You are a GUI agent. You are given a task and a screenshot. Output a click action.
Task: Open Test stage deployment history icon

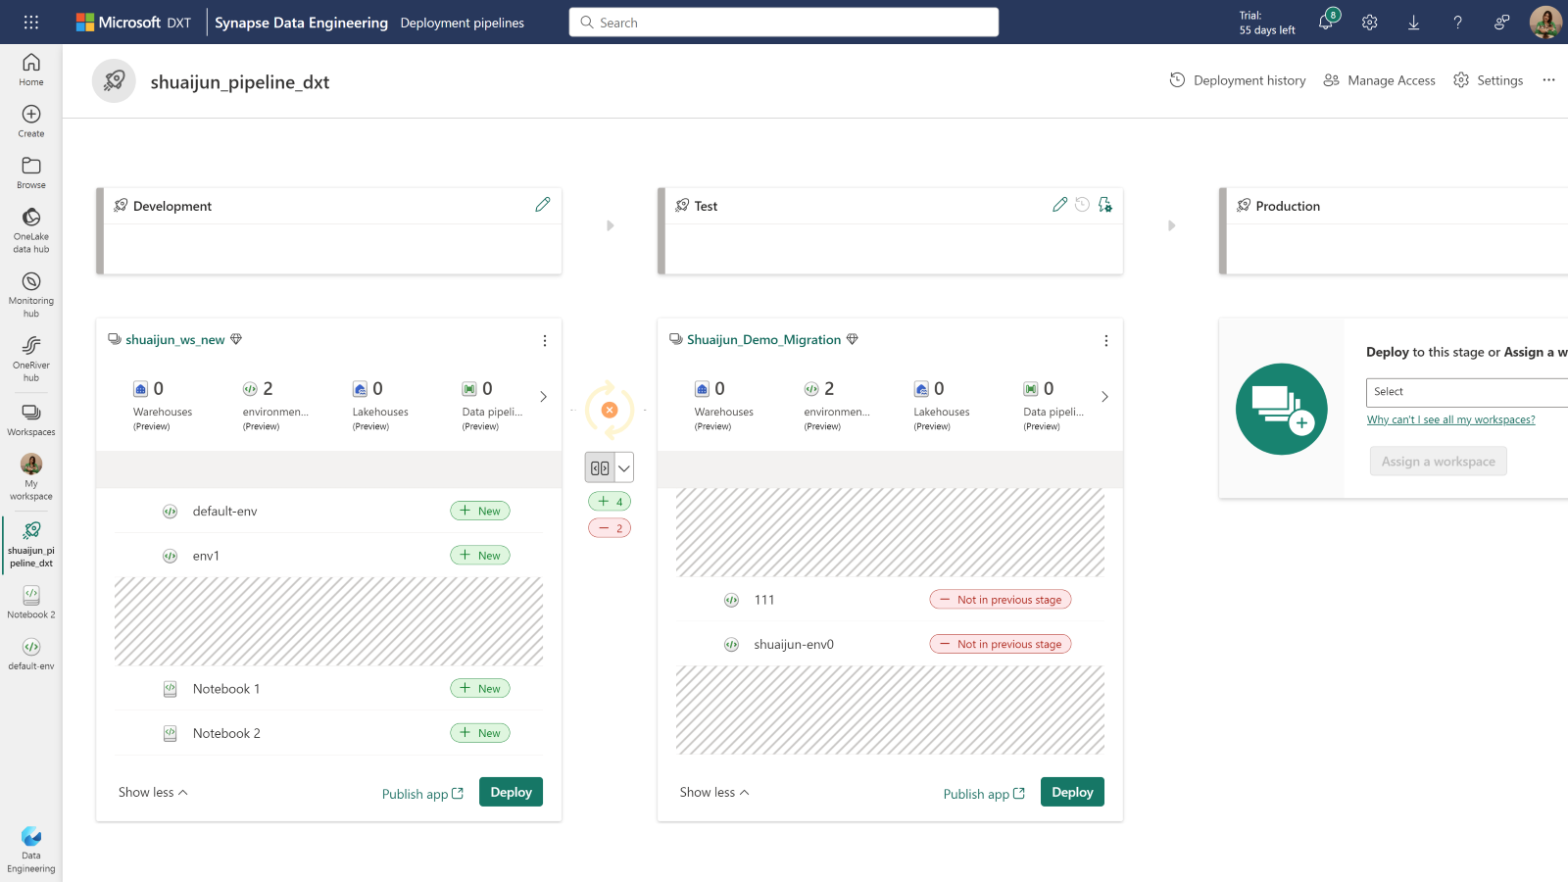click(x=1082, y=205)
